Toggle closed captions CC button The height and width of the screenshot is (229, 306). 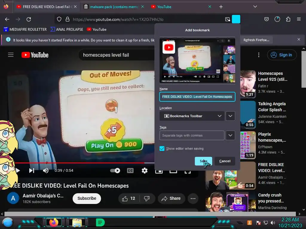point(130,171)
